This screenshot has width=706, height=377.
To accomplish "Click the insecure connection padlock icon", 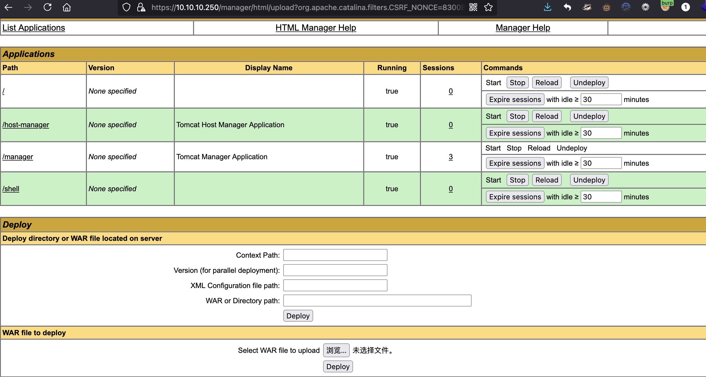I will (141, 7).
